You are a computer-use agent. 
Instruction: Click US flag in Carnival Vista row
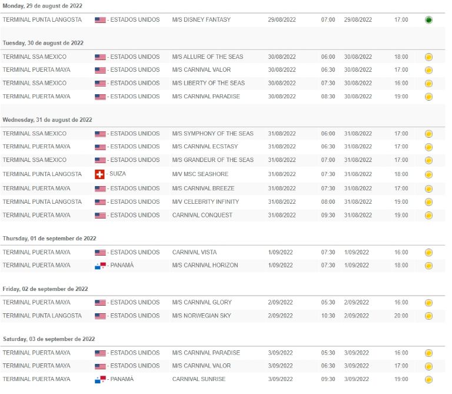tap(100, 253)
